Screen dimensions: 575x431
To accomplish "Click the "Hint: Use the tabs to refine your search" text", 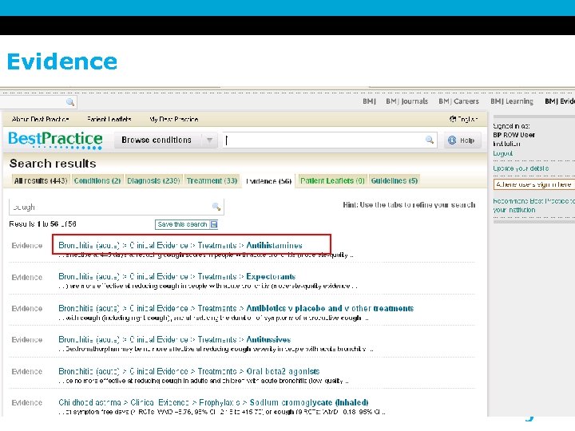I will 409,205.
